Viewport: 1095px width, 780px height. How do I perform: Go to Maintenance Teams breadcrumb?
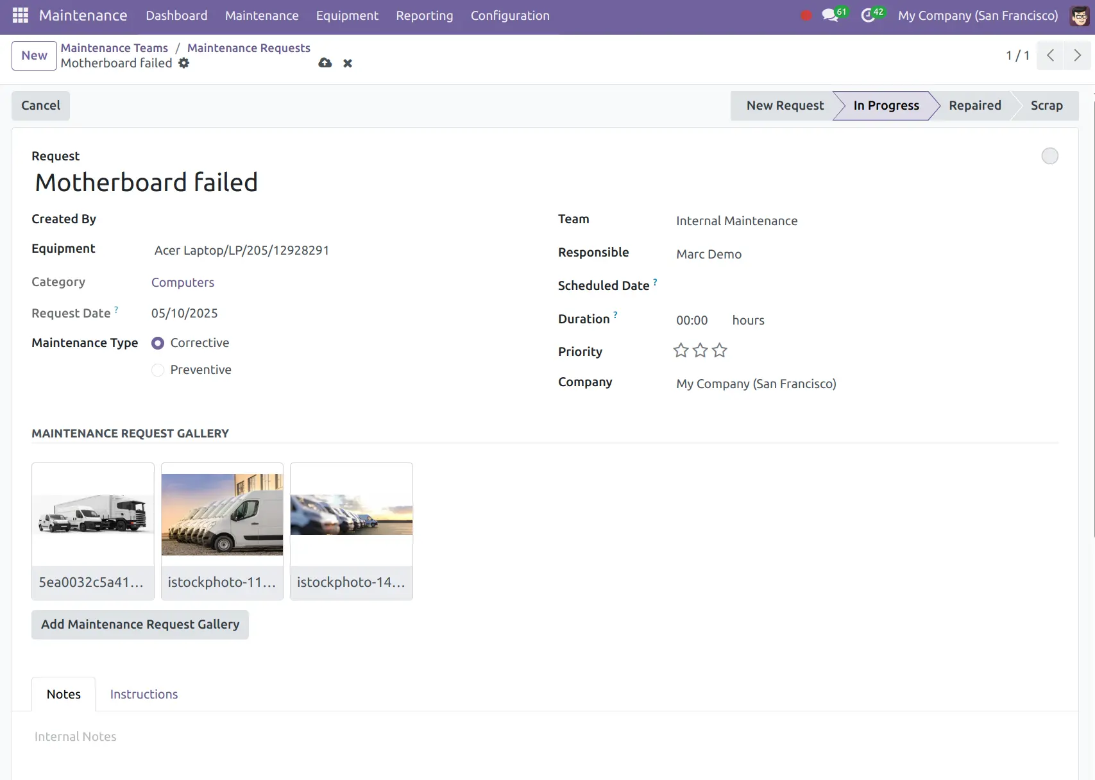click(x=114, y=48)
